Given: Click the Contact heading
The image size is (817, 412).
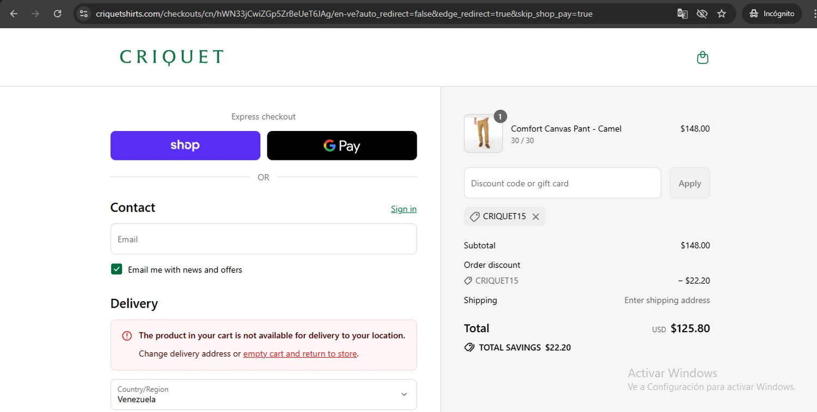Looking at the screenshot, I should (x=133, y=208).
